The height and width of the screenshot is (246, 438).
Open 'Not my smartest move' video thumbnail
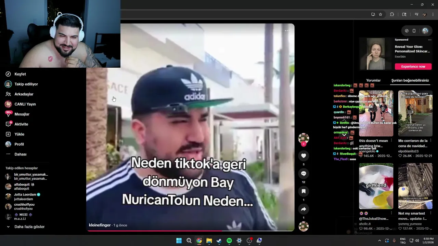(415, 186)
